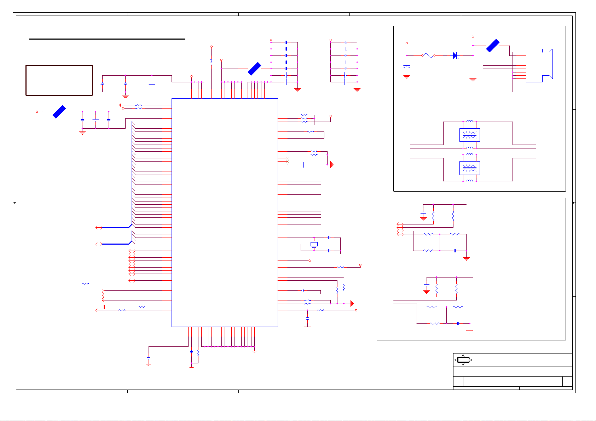The image size is (596, 421).
Task: Select the upper bidirectional bus port arrow
Action: point(99,228)
